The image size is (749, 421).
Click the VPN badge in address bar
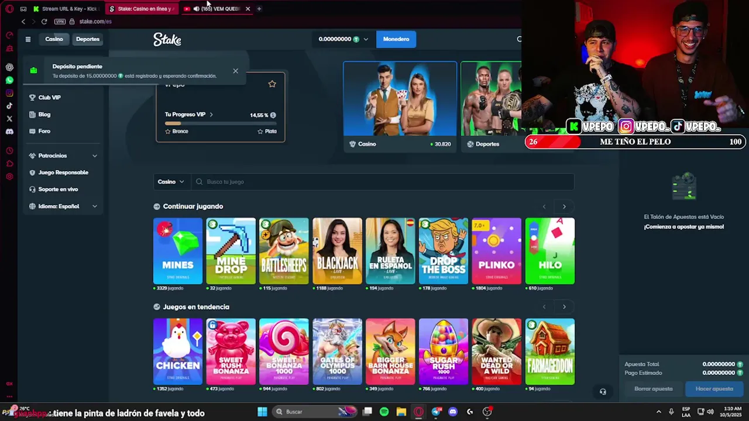pyautogui.click(x=60, y=22)
